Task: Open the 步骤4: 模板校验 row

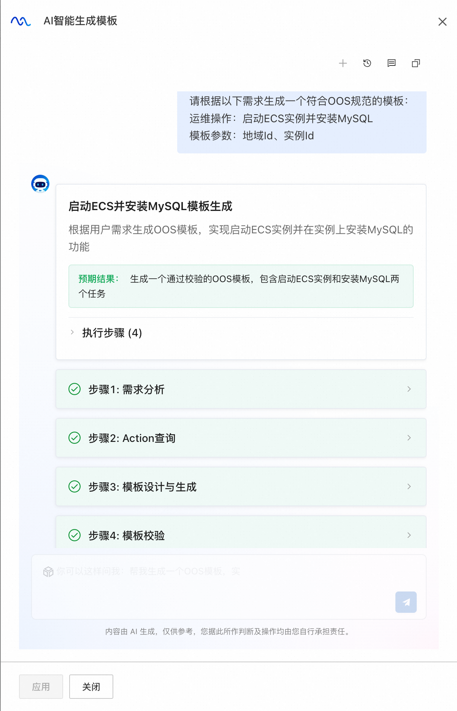Action: coord(241,532)
